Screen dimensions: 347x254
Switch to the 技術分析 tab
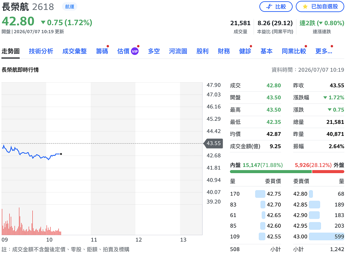41,51
